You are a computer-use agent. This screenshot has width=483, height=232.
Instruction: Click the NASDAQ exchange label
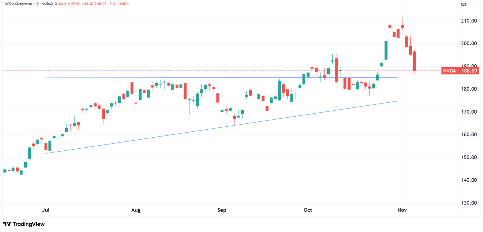pyautogui.click(x=47, y=4)
